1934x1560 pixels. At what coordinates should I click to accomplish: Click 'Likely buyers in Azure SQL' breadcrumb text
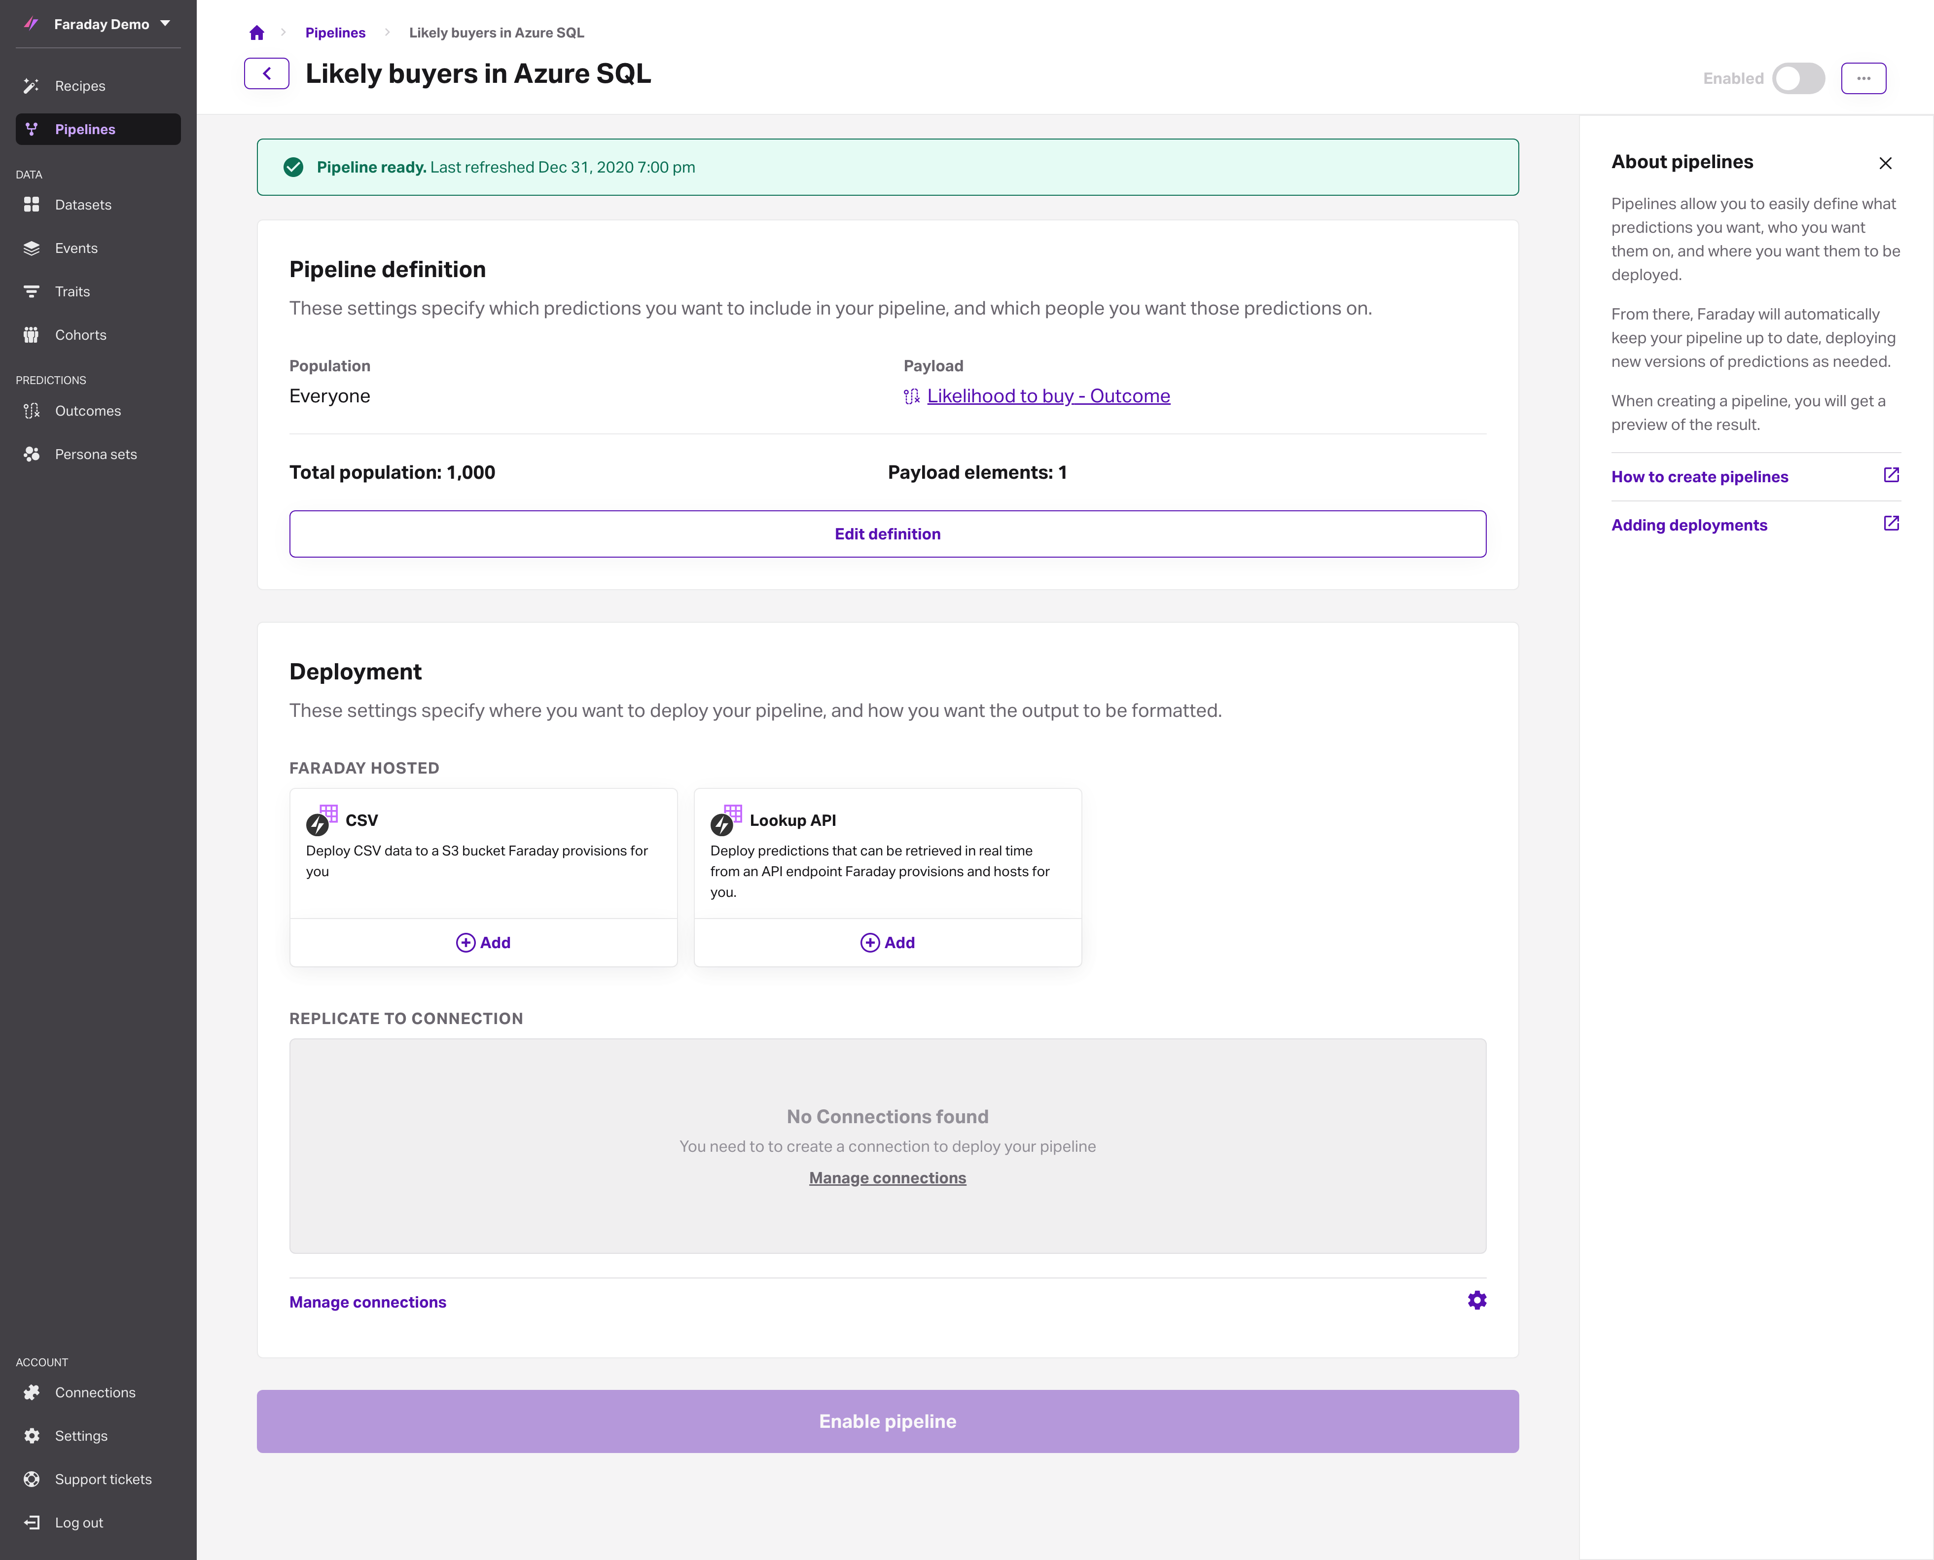click(496, 33)
